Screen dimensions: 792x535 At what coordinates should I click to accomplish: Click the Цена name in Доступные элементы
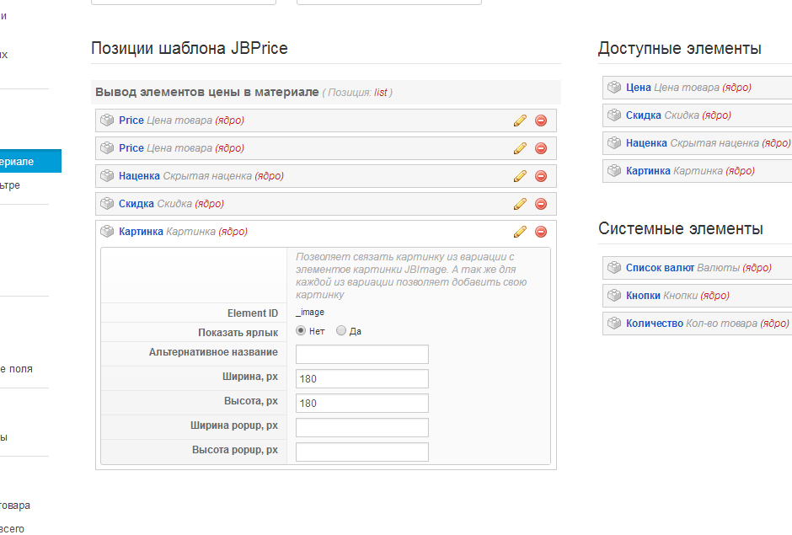(639, 88)
